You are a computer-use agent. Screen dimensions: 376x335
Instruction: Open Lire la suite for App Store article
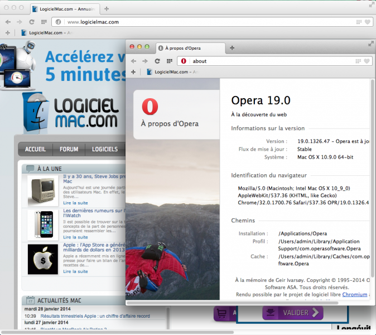coord(75,271)
